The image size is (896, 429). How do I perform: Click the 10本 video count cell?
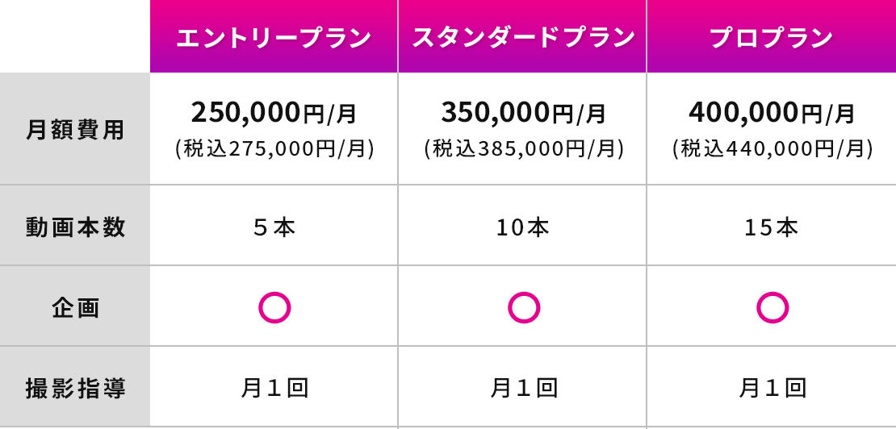click(523, 228)
